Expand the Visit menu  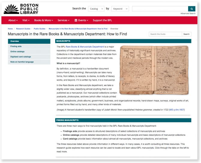26,20
